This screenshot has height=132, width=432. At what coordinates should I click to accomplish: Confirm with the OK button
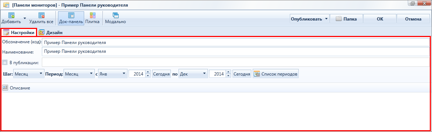(380, 19)
